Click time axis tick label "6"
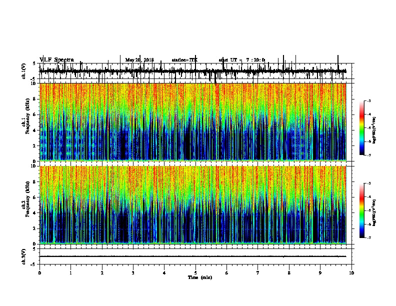Viewport: 396px width, 306px height. click(x=227, y=273)
